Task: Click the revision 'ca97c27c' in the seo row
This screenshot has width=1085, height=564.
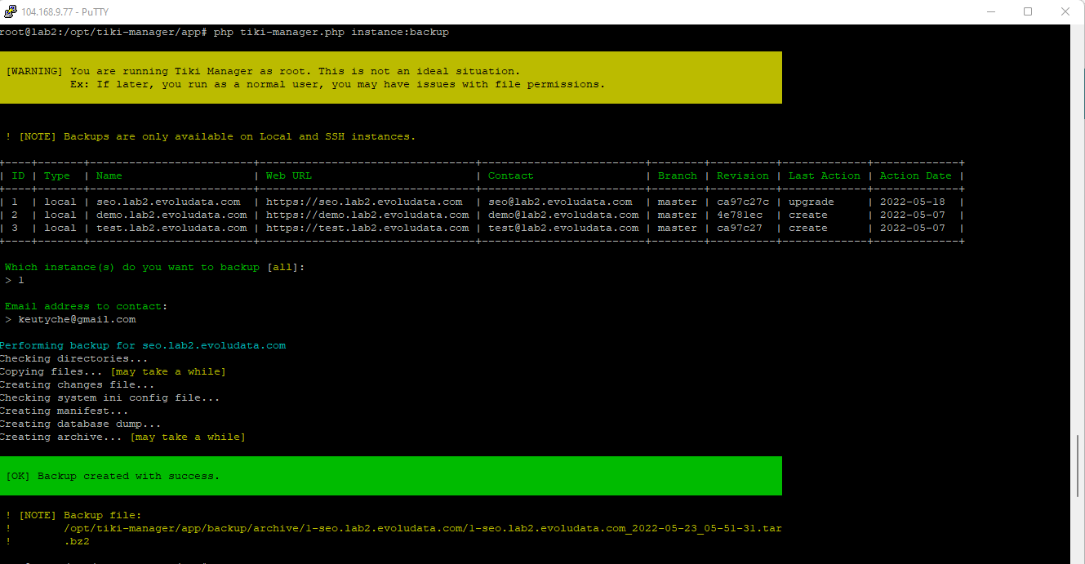Action: (743, 202)
